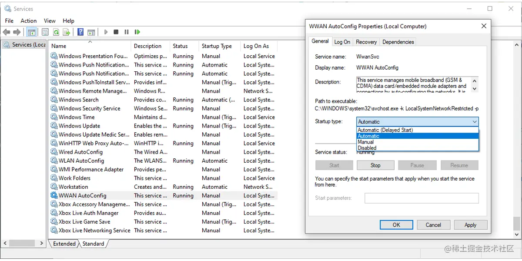This screenshot has width=522, height=261.
Task: Click the green Refresh toolbar icon
Action: (56, 32)
